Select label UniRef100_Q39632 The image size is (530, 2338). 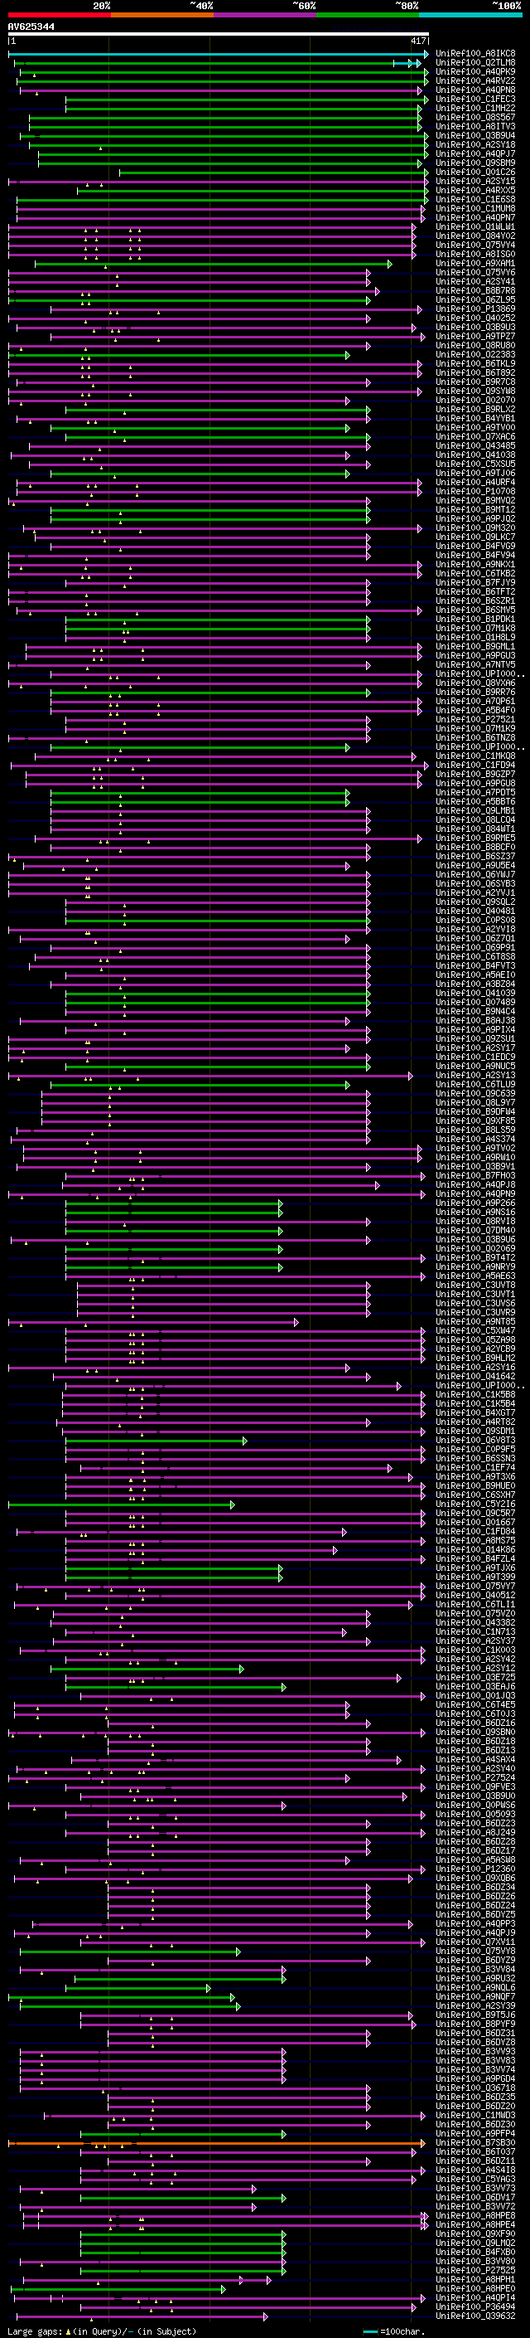click(475, 2316)
